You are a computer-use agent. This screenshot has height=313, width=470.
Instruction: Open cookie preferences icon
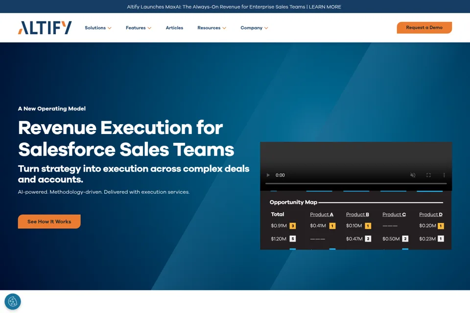pos(13,301)
